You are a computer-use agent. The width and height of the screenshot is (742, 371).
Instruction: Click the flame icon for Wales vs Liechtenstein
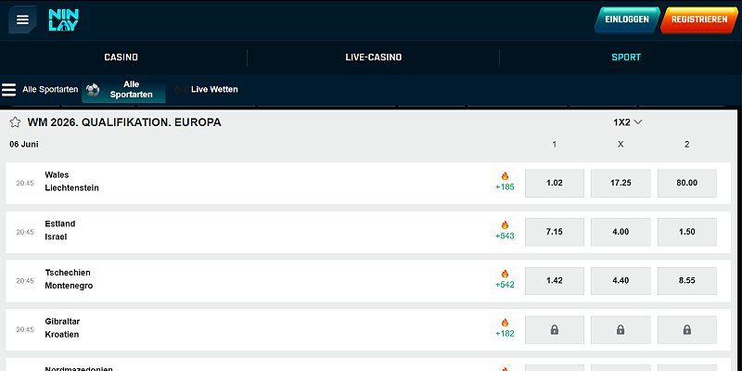[x=505, y=176]
